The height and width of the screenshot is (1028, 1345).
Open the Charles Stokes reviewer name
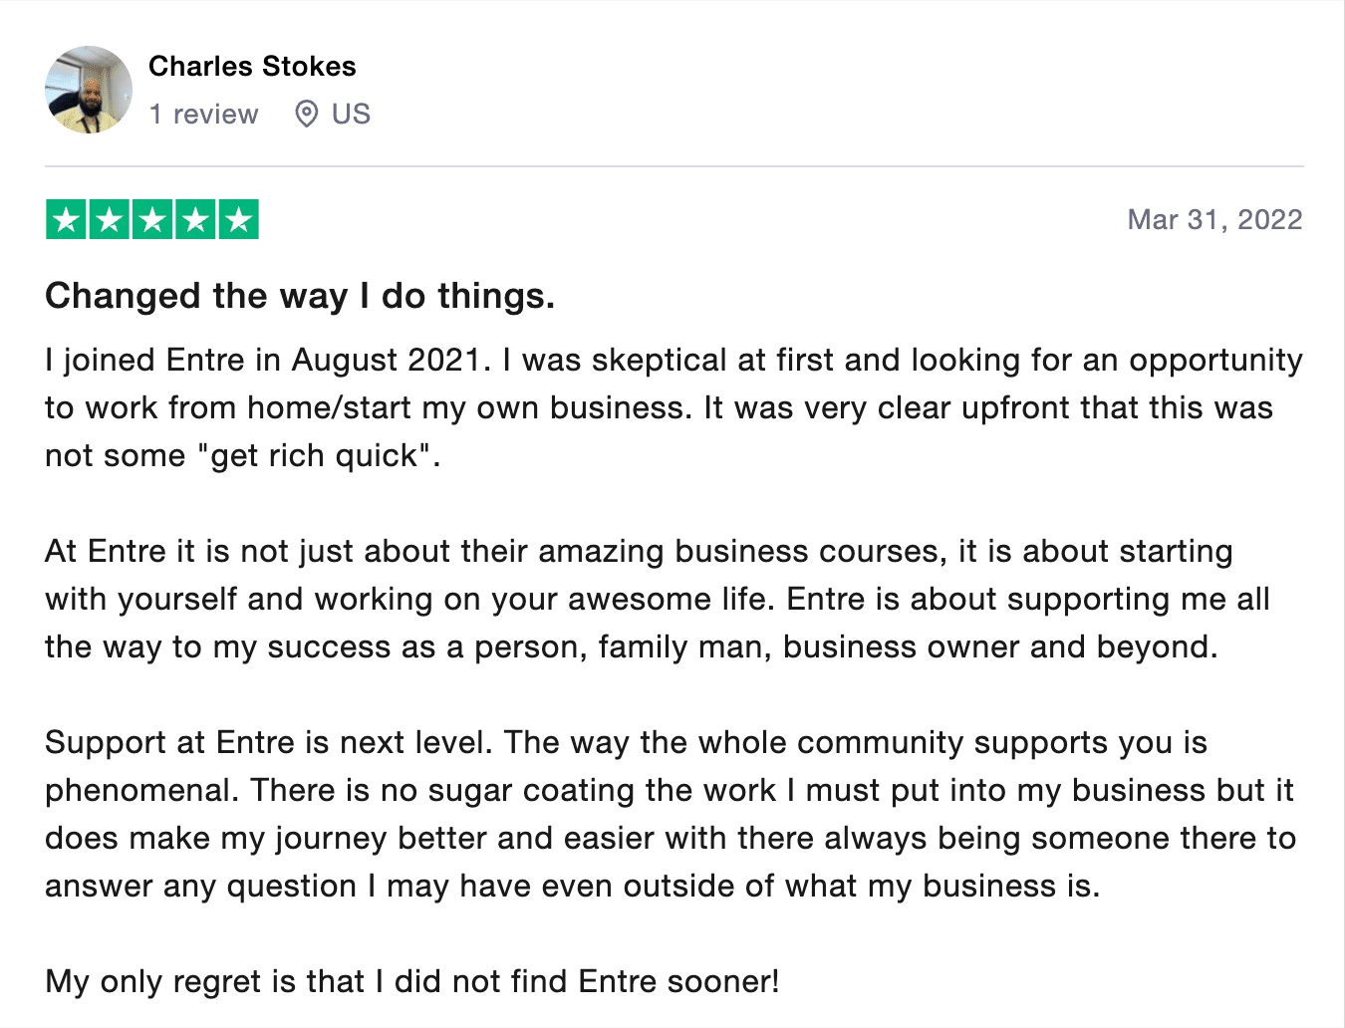click(x=252, y=66)
